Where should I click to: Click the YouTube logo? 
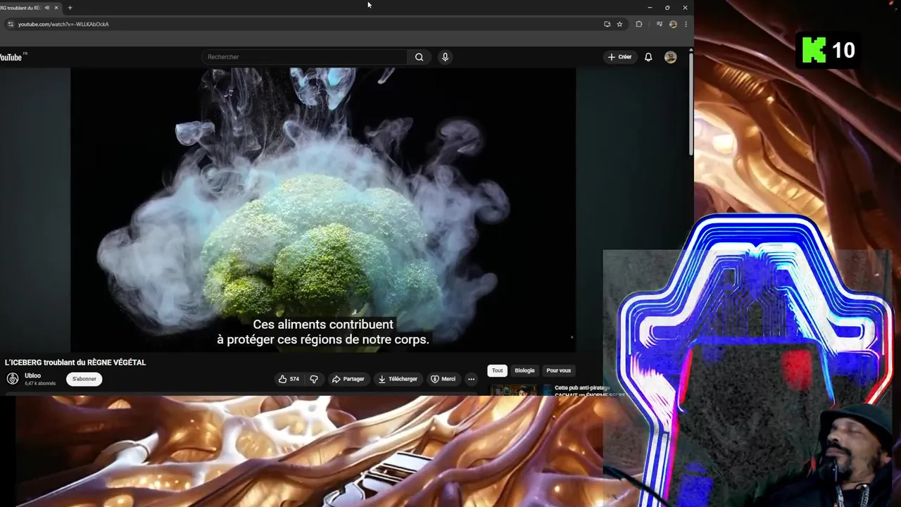pos(12,57)
